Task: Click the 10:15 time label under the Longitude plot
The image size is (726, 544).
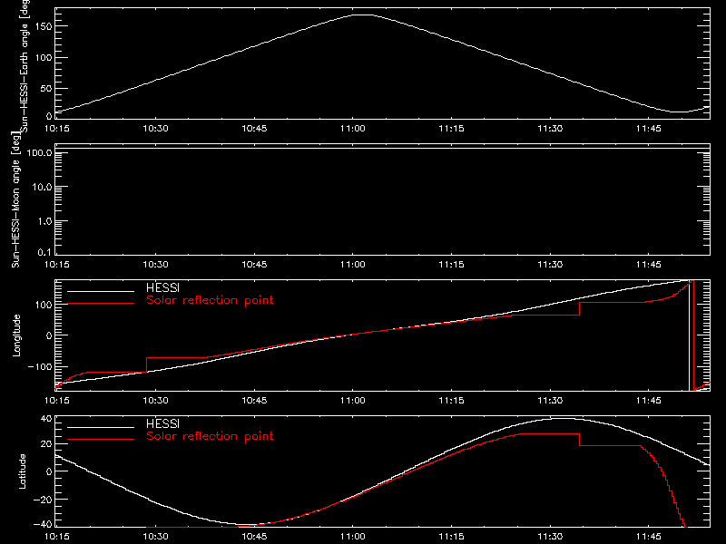Action: pos(57,401)
